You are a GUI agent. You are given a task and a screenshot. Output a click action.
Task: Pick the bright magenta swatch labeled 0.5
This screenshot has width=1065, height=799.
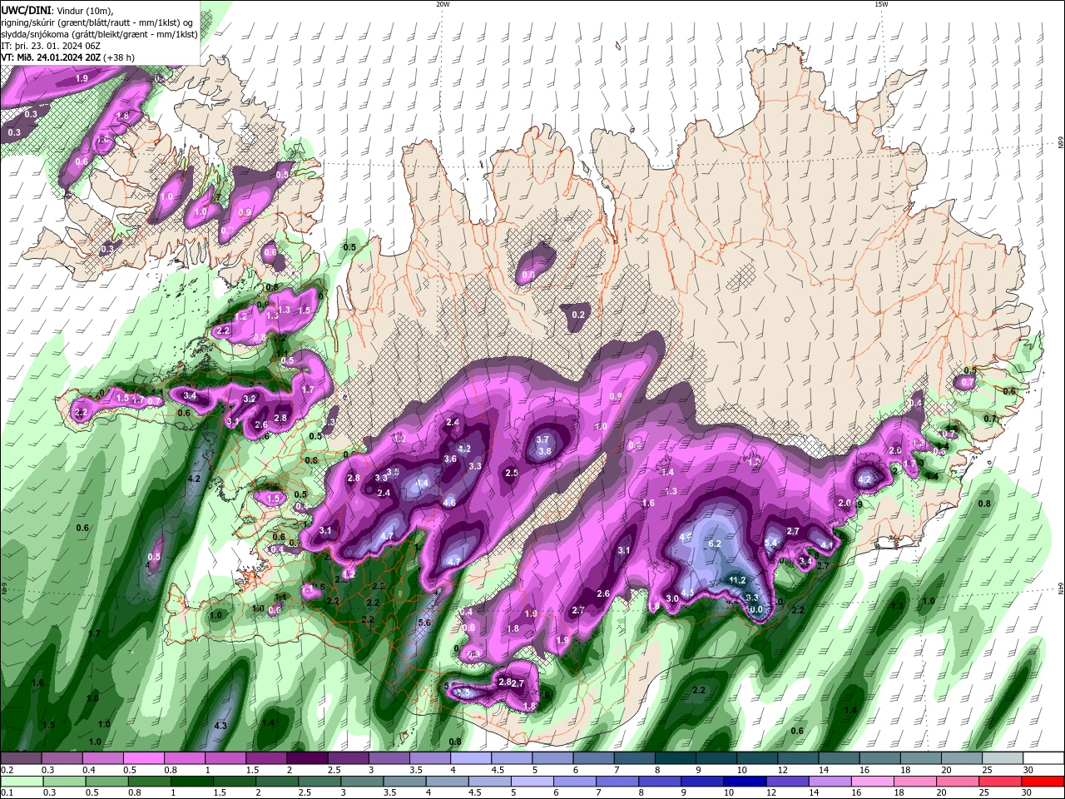[x=143, y=758]
